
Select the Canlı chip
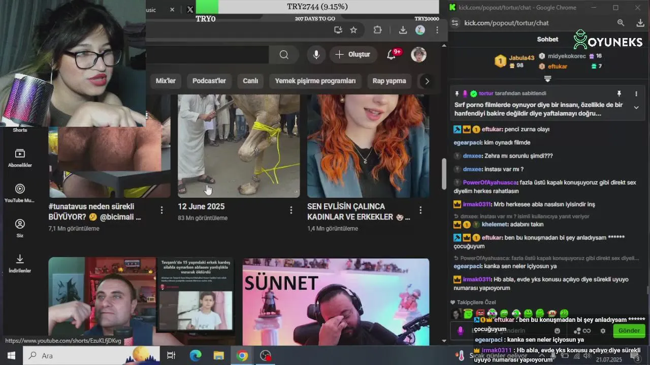tap(250, 81)
